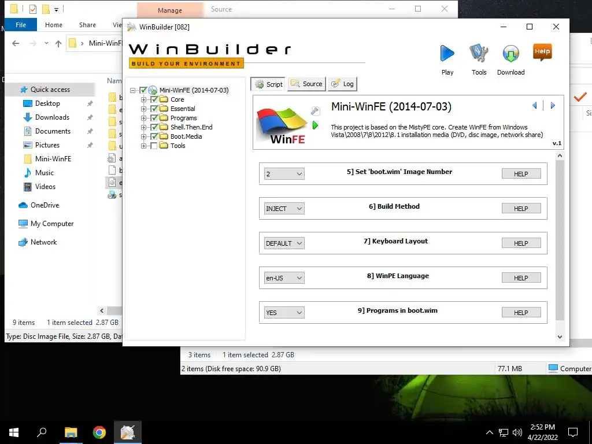The height and width of the screenshot is (444, 592).
Task: Click script panel scrollbar up arrow
Action: 560,156
